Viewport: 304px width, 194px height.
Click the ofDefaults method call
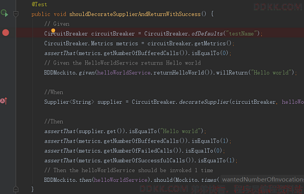(x=207, y=33)
